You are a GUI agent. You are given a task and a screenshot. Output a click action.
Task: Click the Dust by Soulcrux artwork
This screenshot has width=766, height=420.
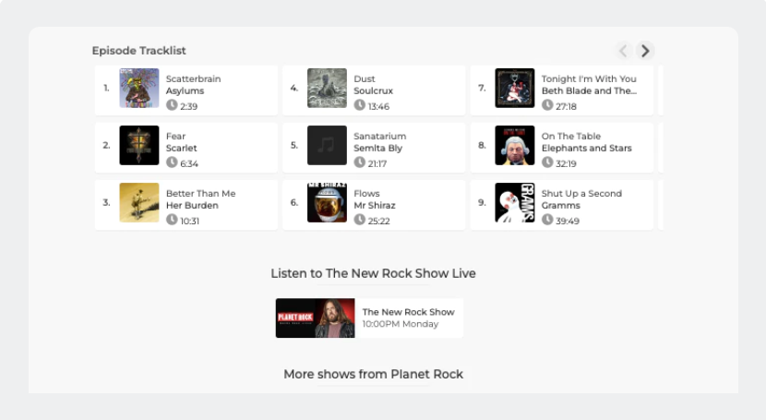click(327, 89)
